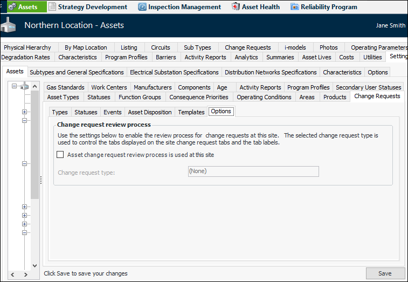Open the Secondary User Statuses tab
The width and height of the screenshot is (408, 282).
369,87
